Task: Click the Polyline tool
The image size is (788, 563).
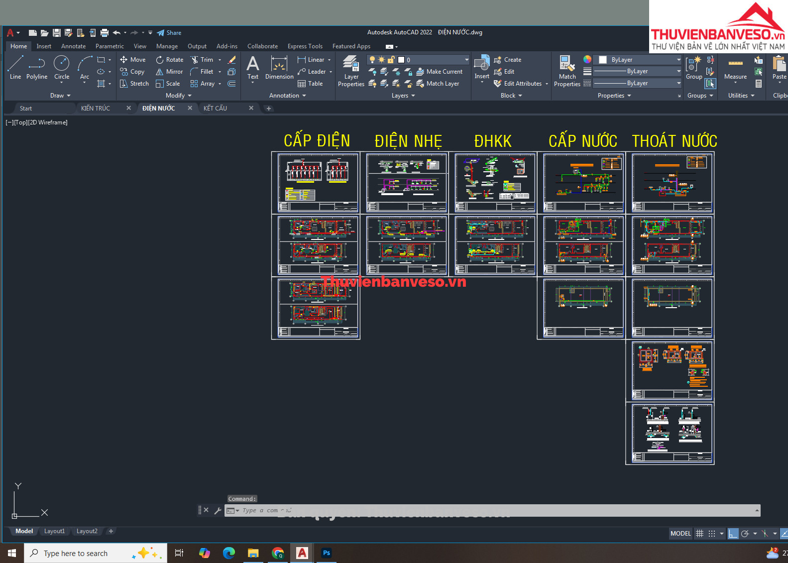Action: [37, 67]
